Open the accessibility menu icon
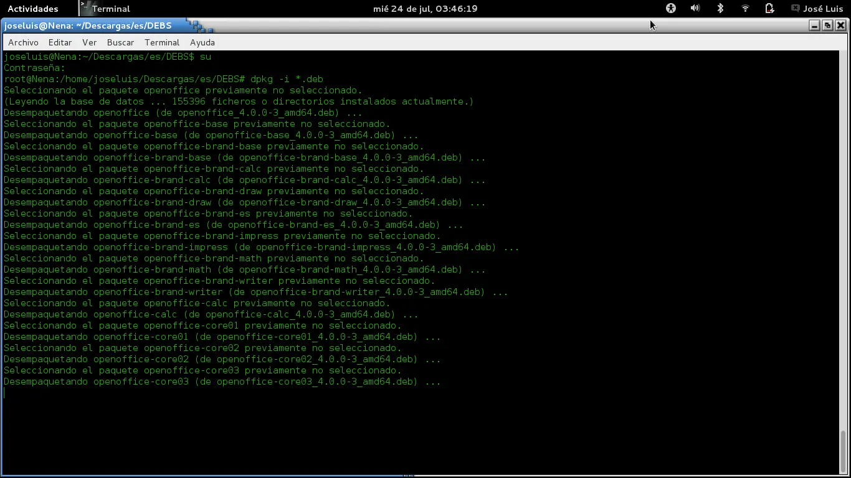The width and height of the screenshot is (851, 478). pos(671,8)
